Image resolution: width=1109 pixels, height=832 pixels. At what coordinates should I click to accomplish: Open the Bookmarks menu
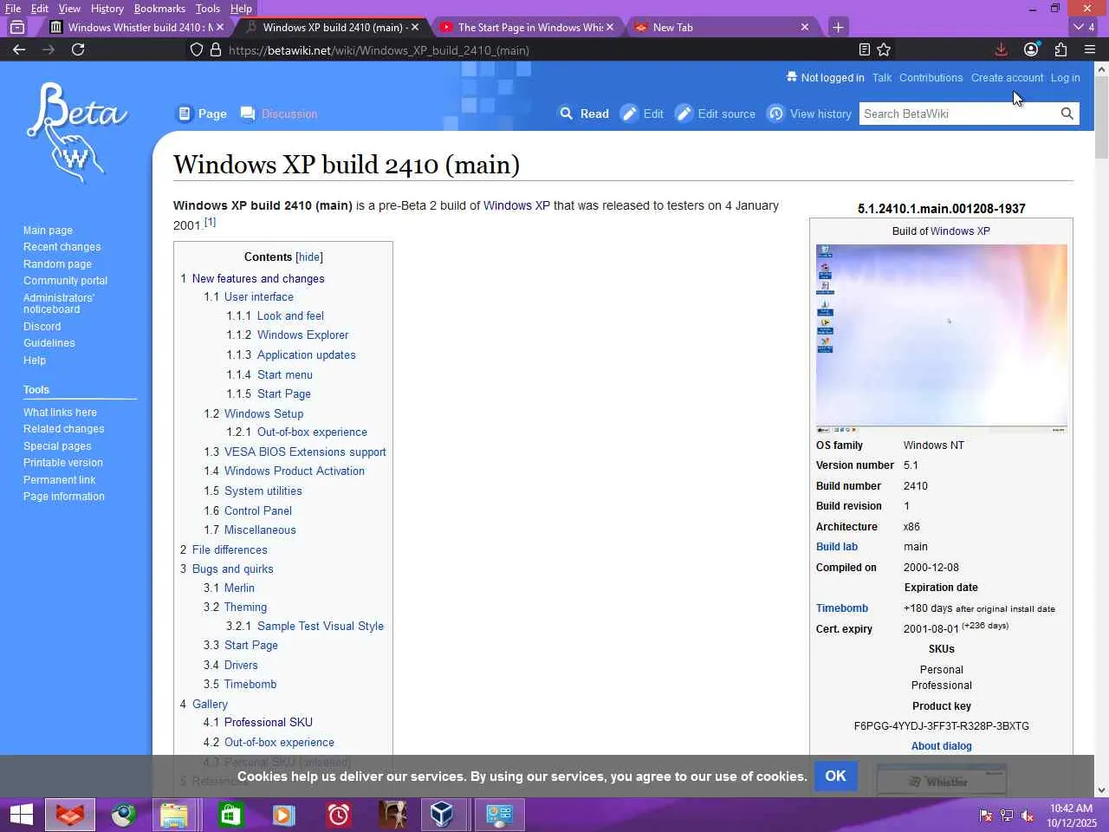point(159,9)
